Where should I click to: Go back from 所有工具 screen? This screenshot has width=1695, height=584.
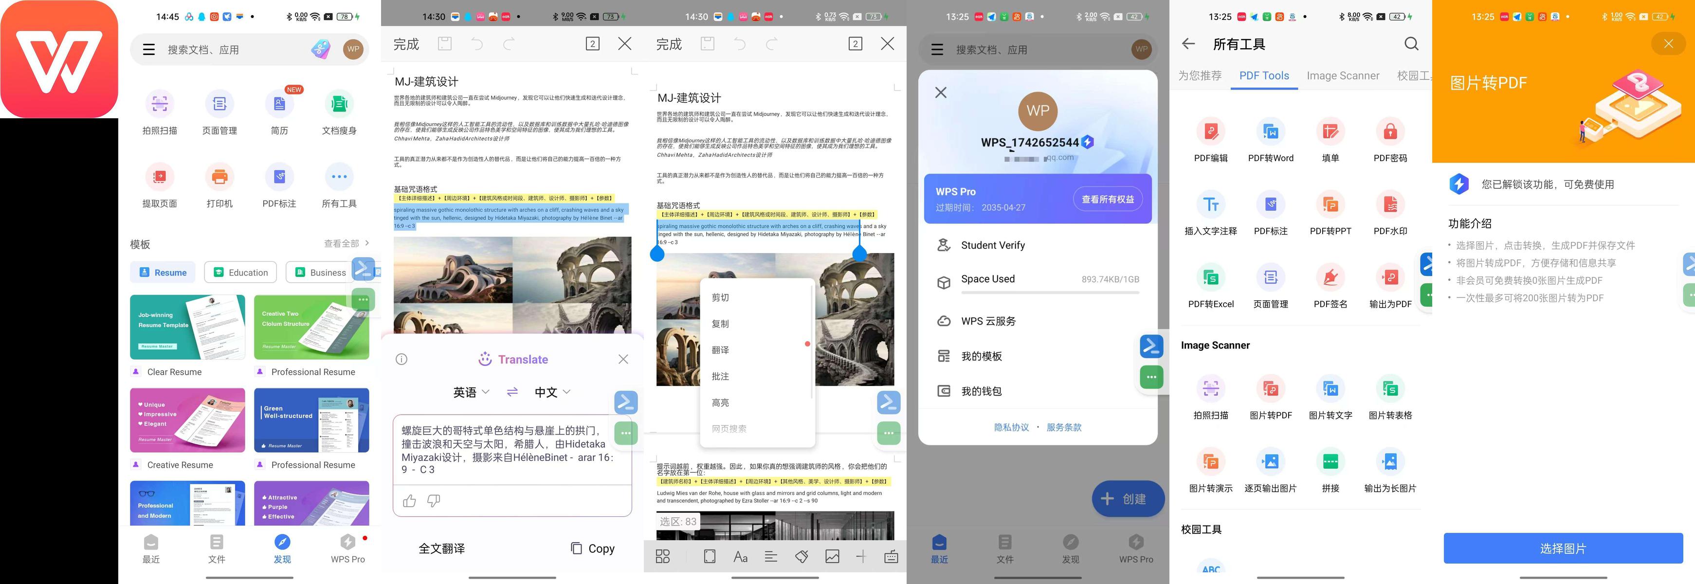tap(1188, 44)
